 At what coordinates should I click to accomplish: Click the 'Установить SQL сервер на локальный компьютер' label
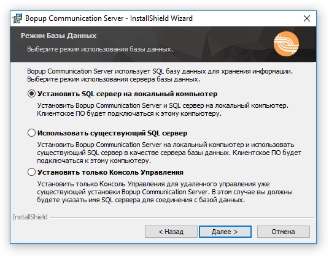click(x=127, y=94)
